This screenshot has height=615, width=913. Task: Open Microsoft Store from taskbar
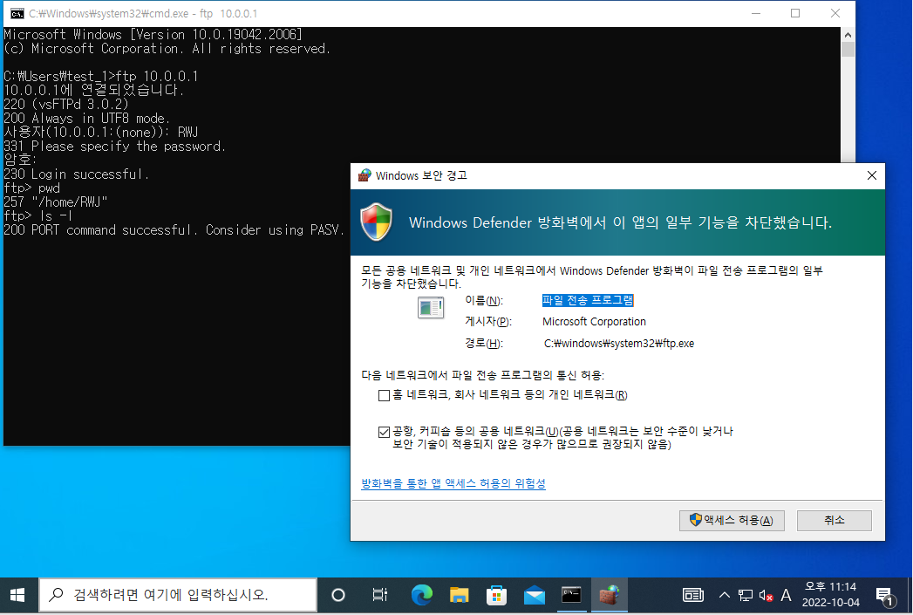click(x=496, y=595)
